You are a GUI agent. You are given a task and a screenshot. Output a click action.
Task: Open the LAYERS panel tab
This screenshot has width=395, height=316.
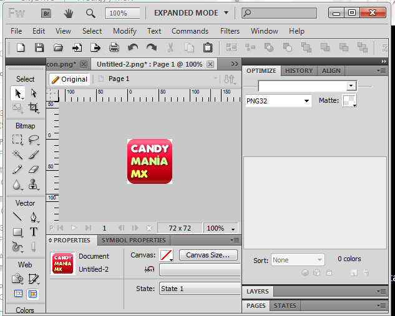(x=258, y=291)
